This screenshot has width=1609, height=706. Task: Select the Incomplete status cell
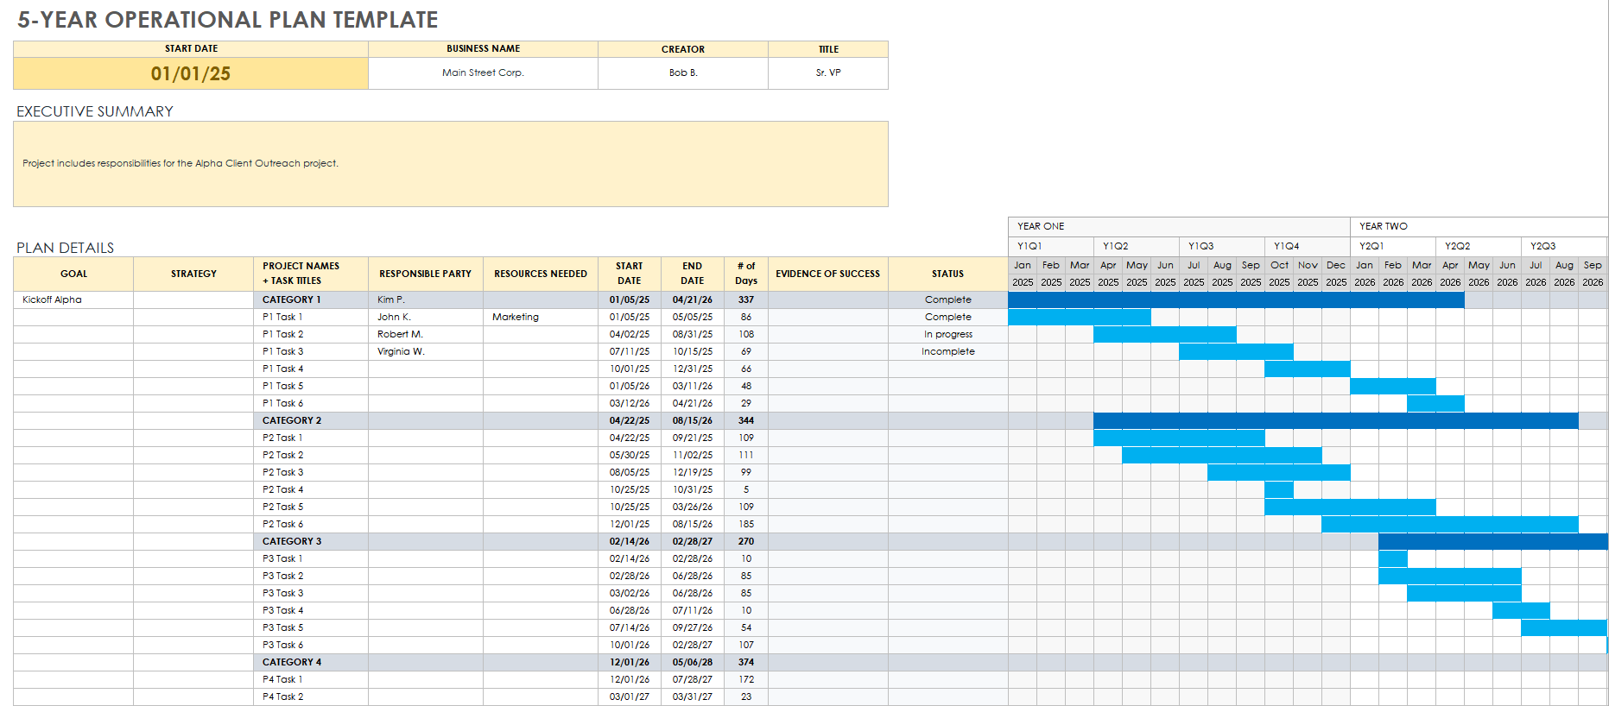tap(947, 351)
